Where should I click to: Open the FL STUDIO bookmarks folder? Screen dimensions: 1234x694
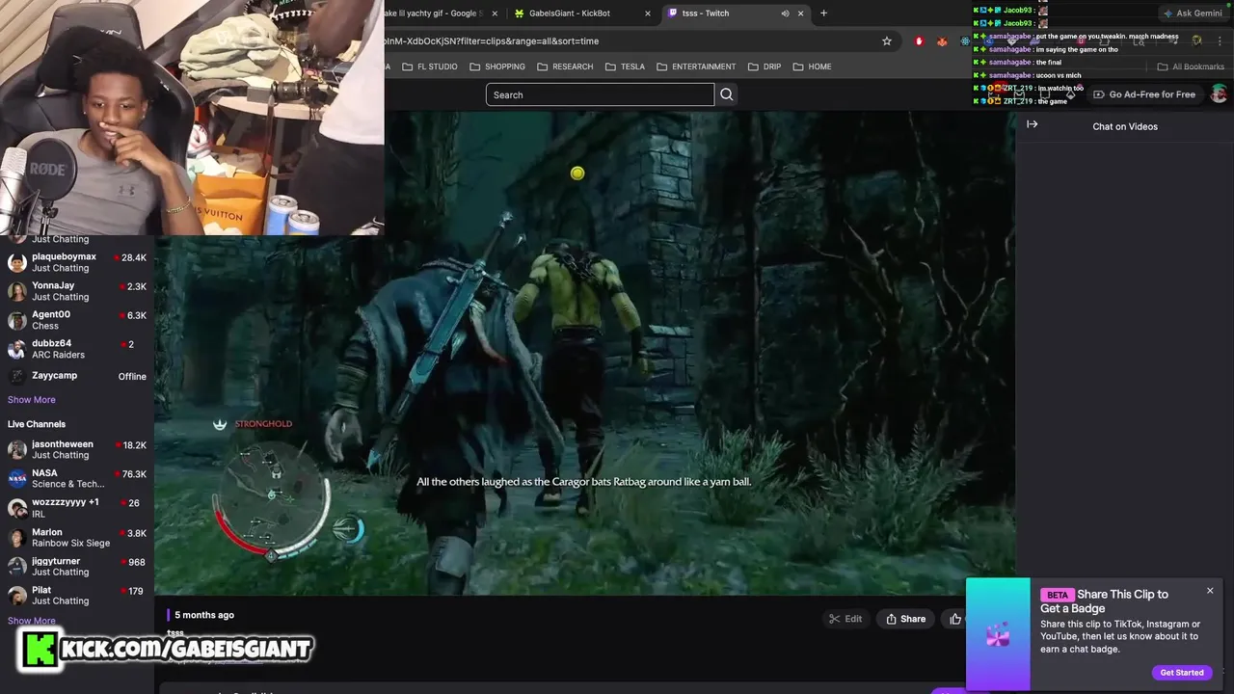tap(430, 67)
